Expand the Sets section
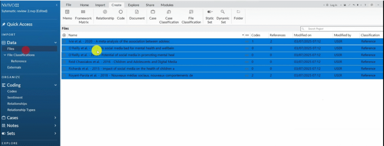The width and height of the screenshot is (384, 146). pos(55,133)
